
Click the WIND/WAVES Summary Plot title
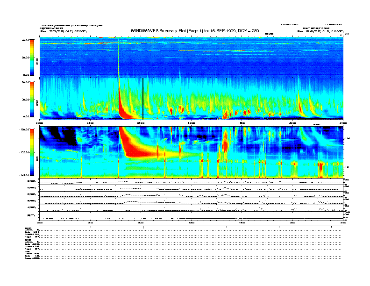[x=195, y=31]
